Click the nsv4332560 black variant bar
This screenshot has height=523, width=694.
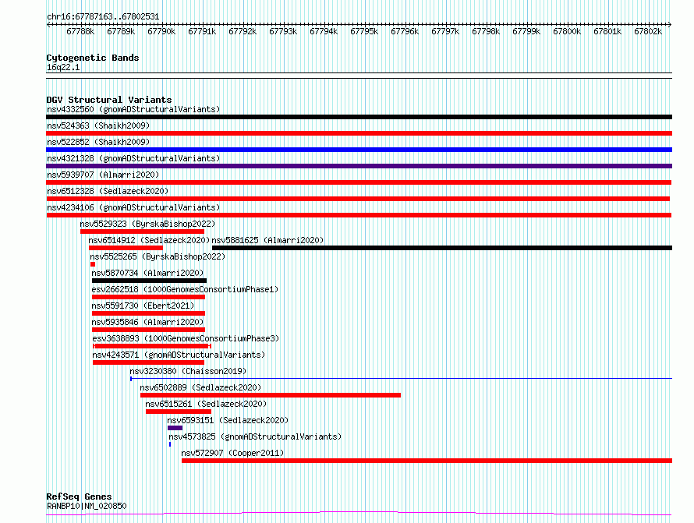(359, 117)
